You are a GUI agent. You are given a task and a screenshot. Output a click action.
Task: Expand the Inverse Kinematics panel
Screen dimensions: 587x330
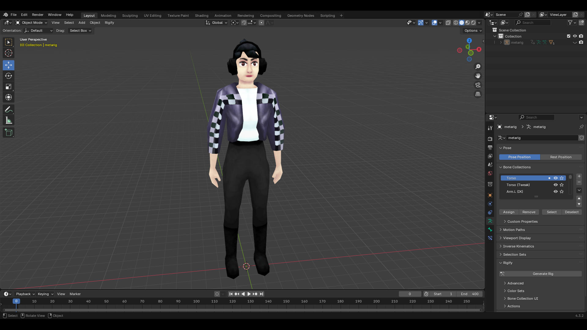pos(518,246)
